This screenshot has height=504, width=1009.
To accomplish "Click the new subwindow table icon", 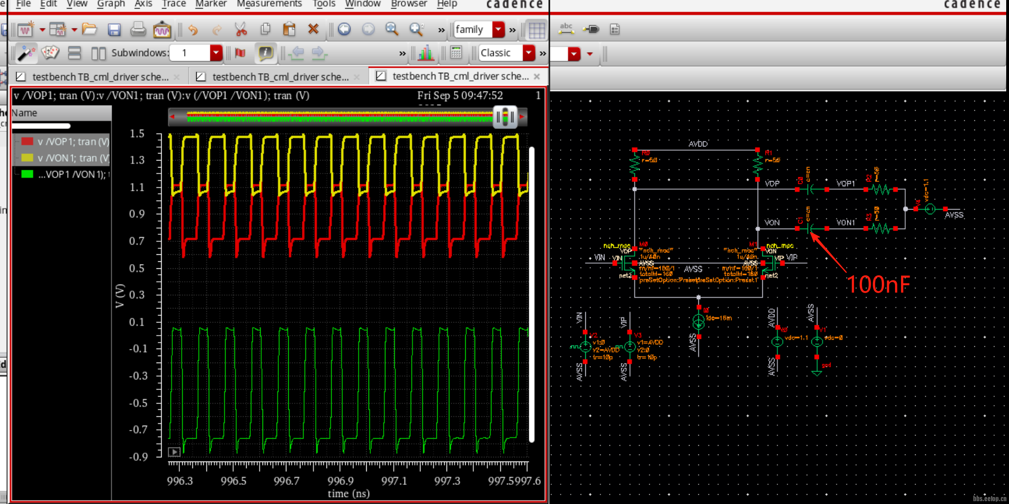I will coord(58,30).
